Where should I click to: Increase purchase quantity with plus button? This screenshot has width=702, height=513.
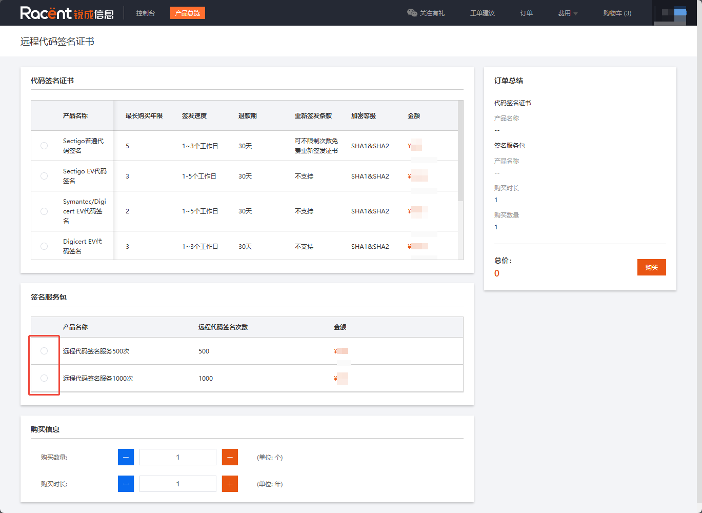[230, 457]
